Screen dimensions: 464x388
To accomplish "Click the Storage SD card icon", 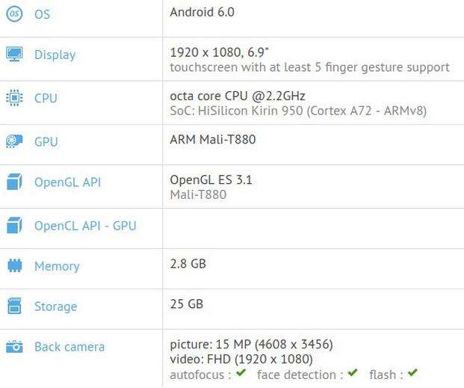I will (x=14, y=306).
